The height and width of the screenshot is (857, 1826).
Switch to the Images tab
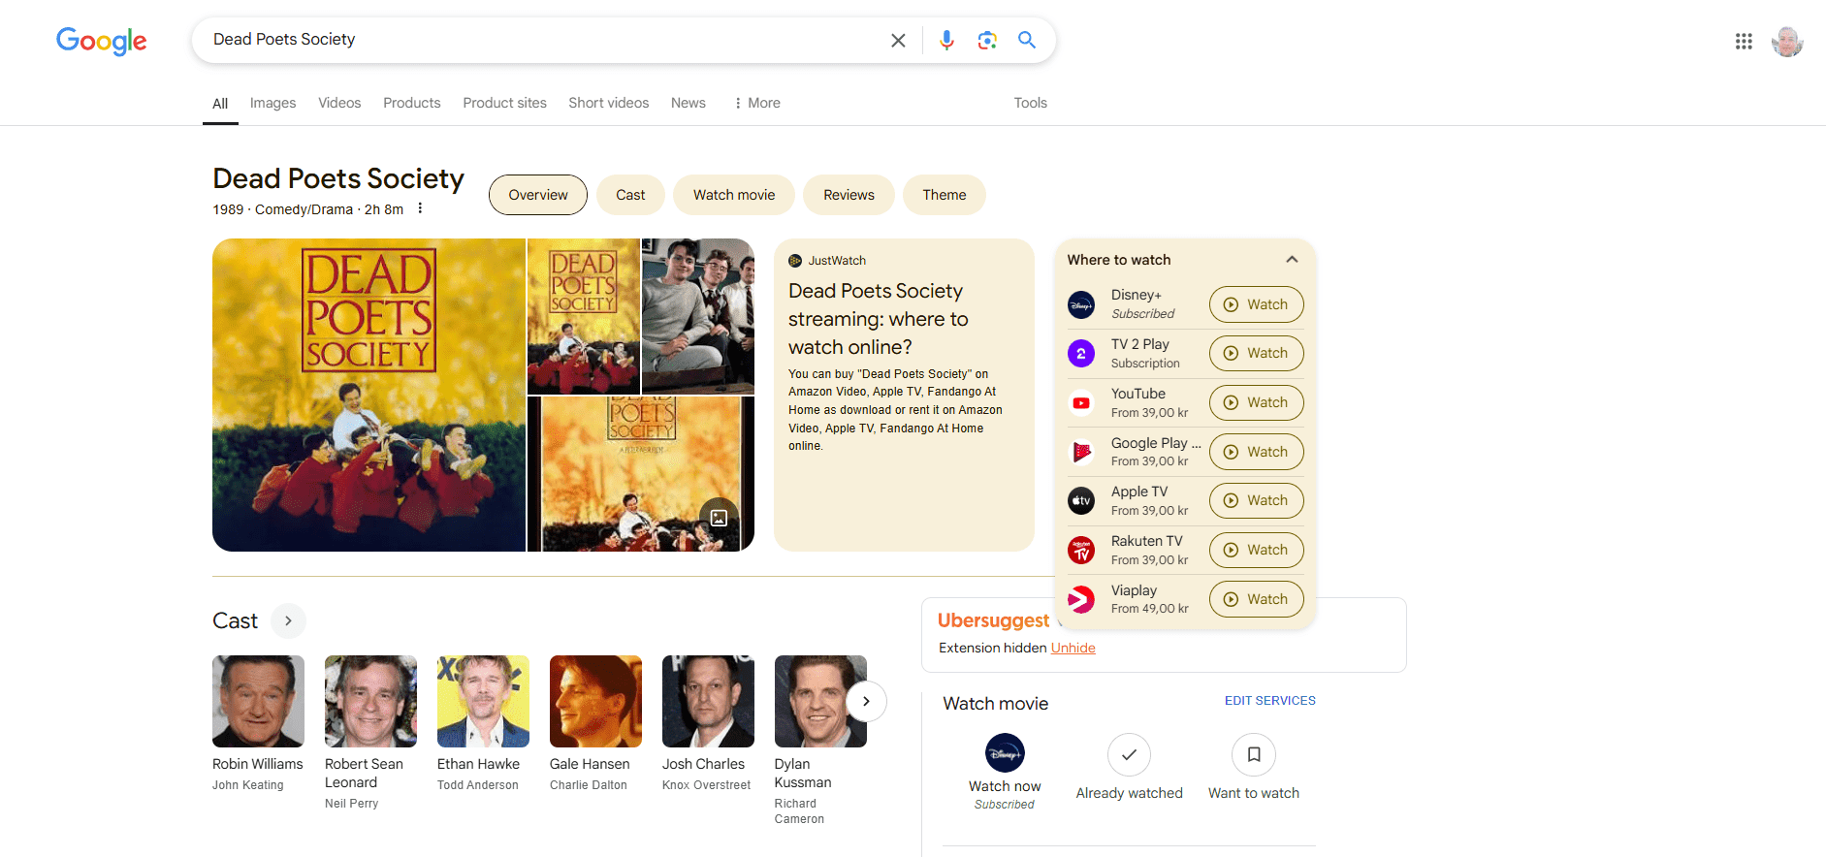(x=272, y=103)
